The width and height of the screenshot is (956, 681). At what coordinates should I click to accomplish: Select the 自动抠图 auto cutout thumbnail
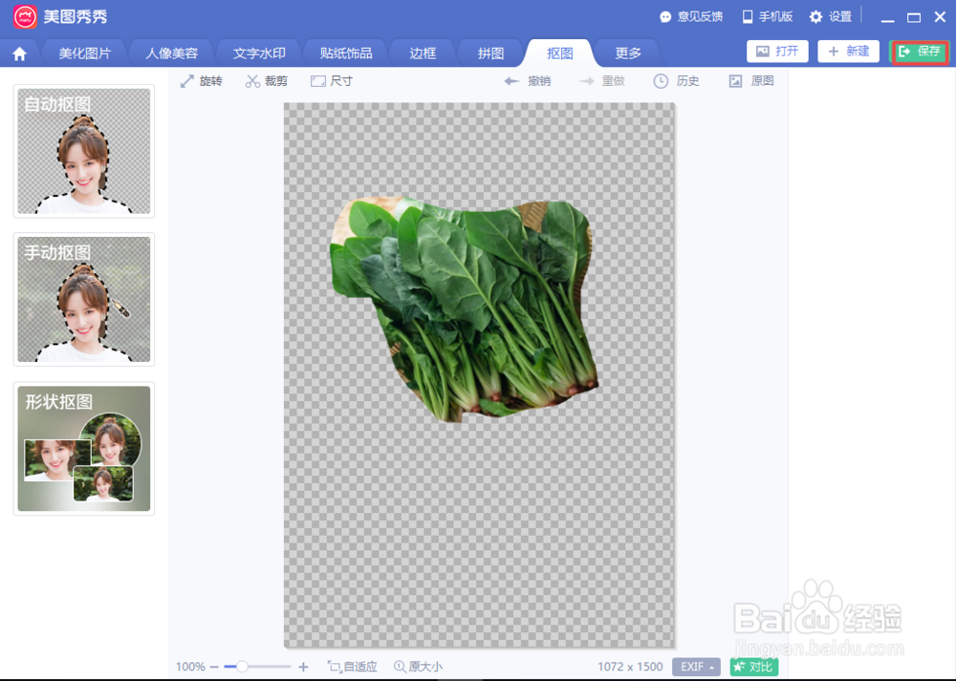point(83,151)
